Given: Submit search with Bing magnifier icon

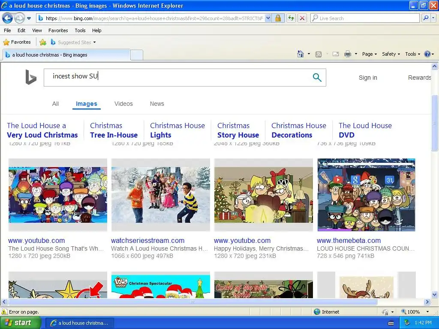Looking at the screenshot, I should [317, 78].
